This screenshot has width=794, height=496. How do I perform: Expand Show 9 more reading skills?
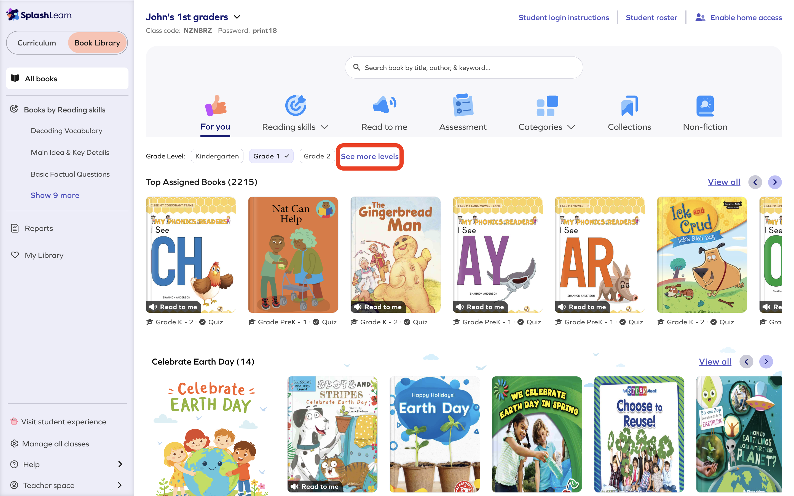coord(55,195)
